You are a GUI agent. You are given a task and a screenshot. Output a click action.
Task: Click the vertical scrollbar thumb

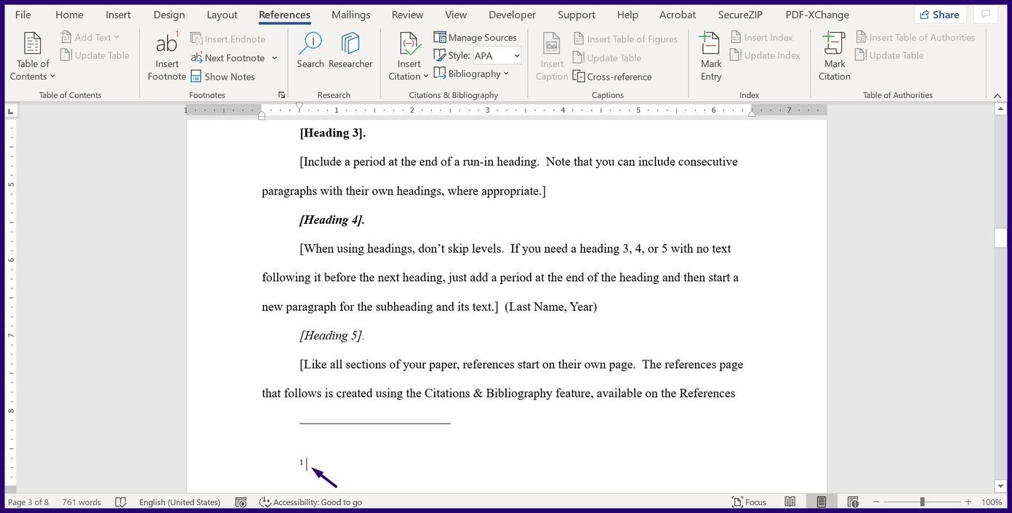coord(1000,238)
